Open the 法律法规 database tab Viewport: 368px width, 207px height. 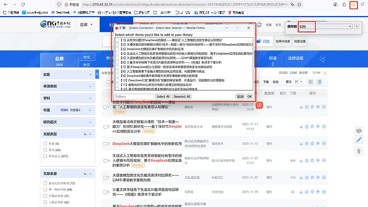coord(295,59)
